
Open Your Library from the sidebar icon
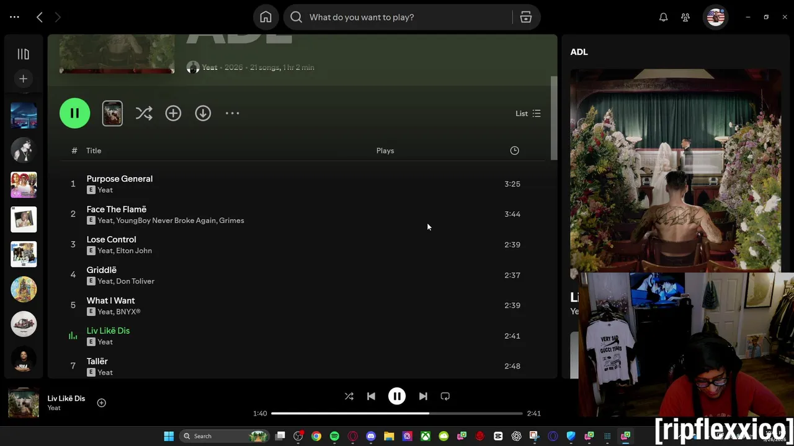pyautogui.click(x=23, y=55)
